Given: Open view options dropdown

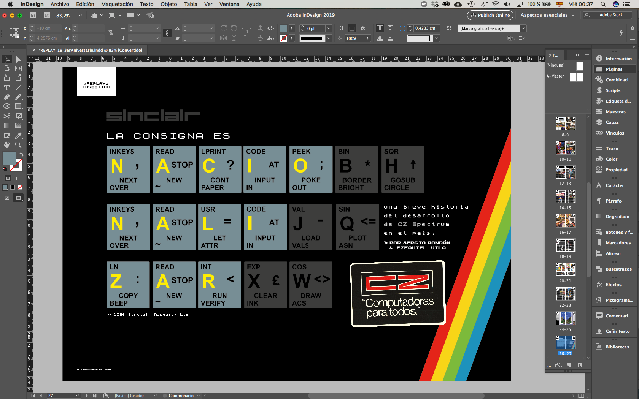Looking at the screenshot, I should (x=97, y=15).
